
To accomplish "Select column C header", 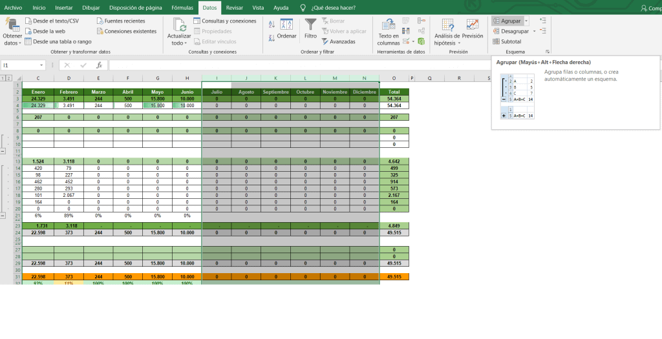I will pyautogui.click(x=38, y=78).
